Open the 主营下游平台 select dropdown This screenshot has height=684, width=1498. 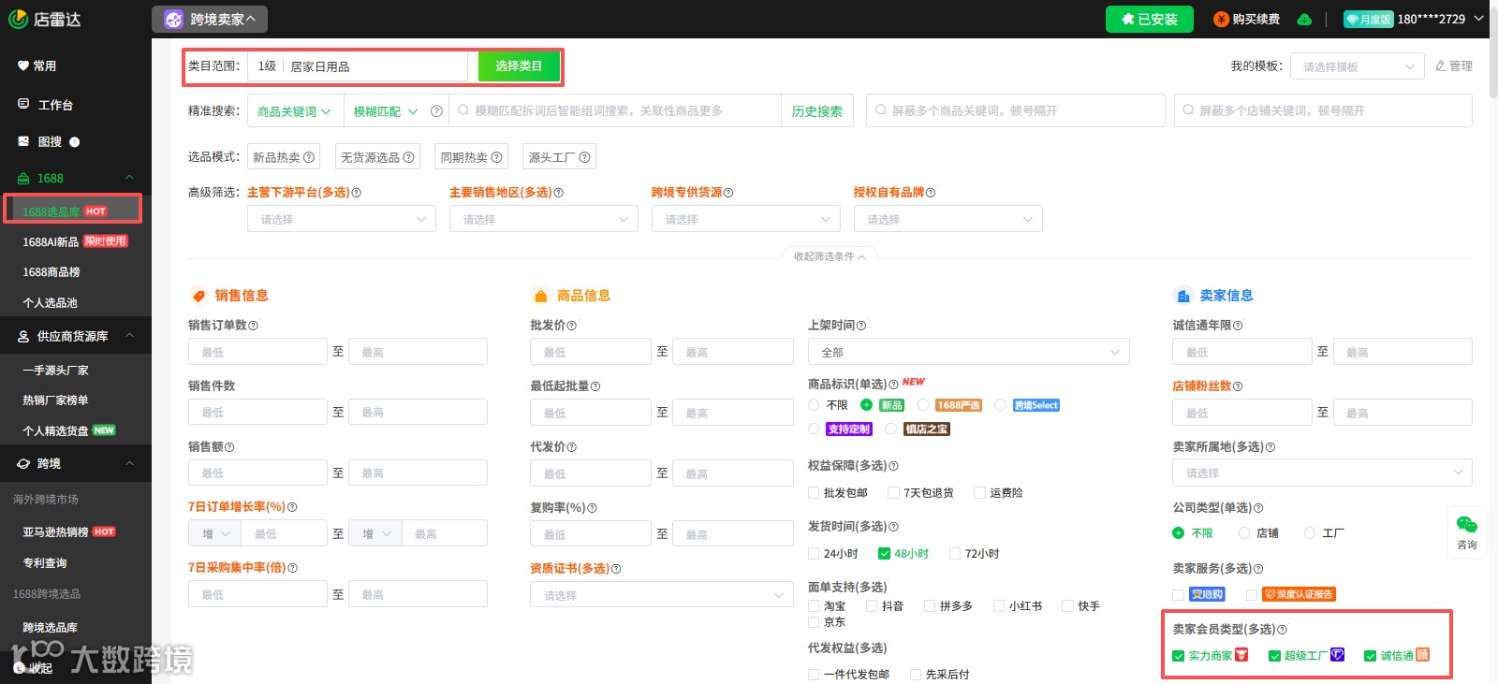point(342,219)
